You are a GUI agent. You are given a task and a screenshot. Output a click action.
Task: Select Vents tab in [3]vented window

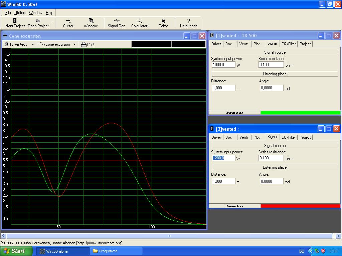coord(244,137)
